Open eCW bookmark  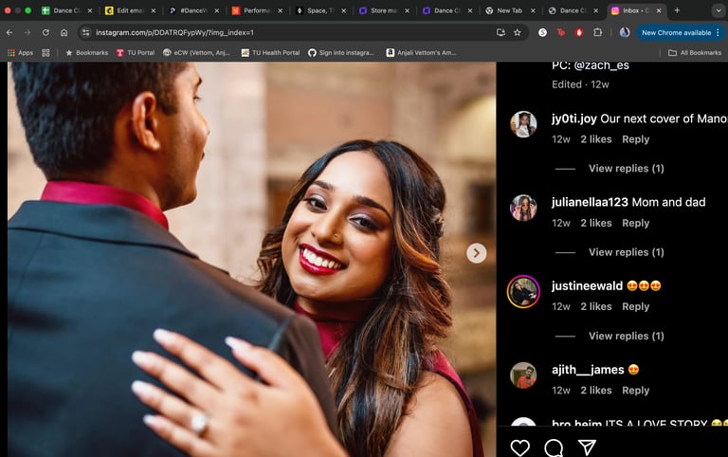click(x=196, y=53)
